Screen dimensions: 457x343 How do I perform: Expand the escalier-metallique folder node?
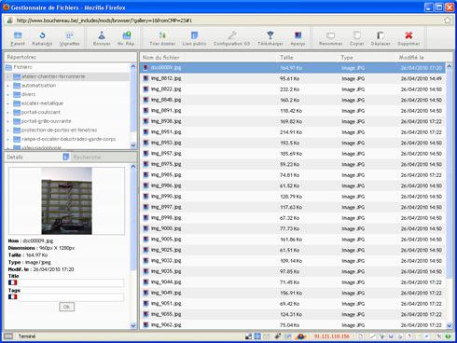click(x=8, y=103)
